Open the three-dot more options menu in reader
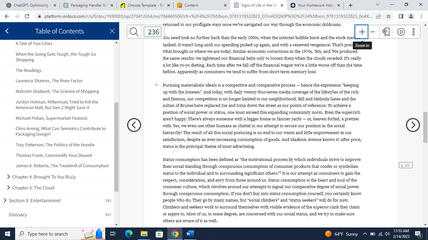Viewport: 428px width, 240px height. tap(414, 32)
